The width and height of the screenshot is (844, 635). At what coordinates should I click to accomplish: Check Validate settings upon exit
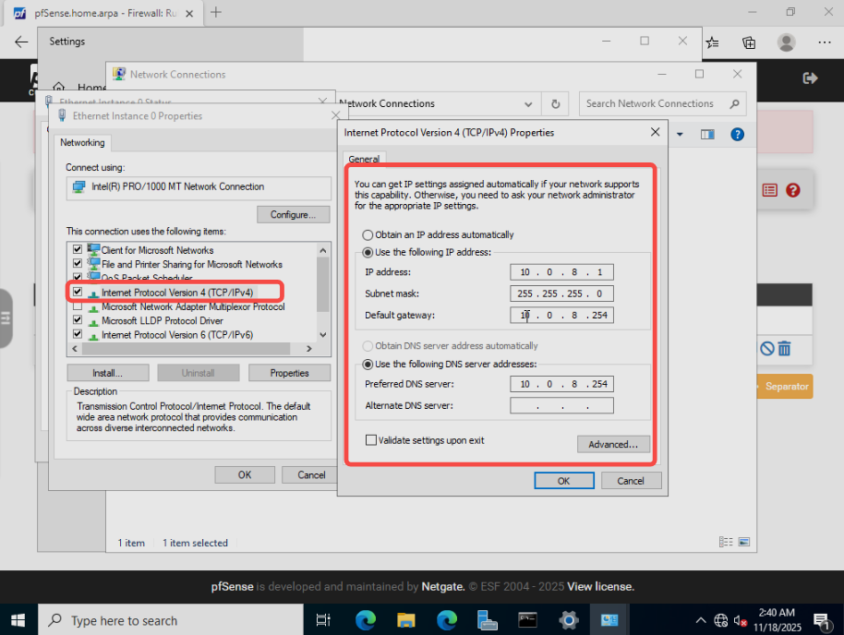(371, 440)
